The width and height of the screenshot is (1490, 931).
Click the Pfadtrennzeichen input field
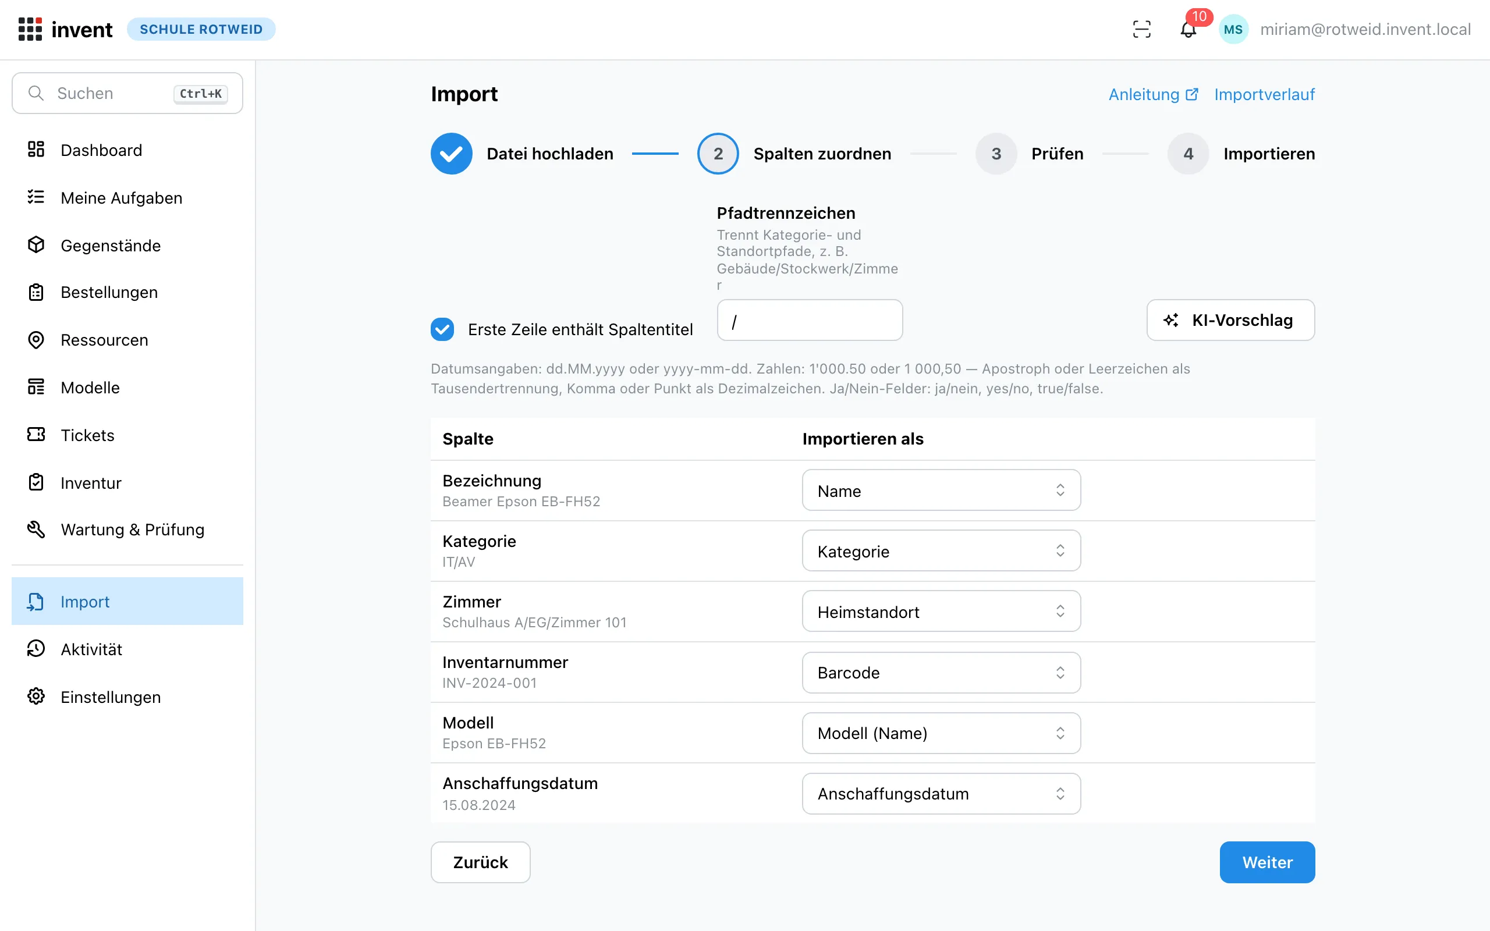pyautogui.click(x=810, y=320)
